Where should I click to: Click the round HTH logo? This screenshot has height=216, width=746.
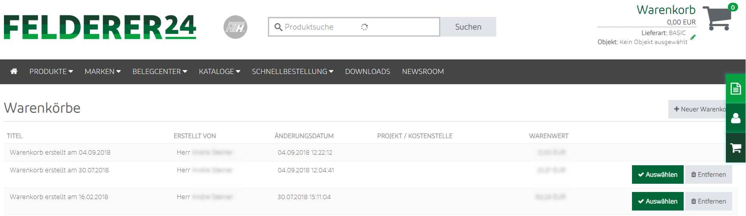[236, 27]
